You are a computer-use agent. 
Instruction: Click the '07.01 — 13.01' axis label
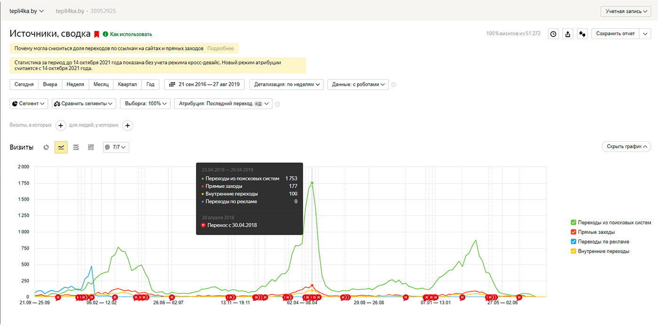point(436,303)
